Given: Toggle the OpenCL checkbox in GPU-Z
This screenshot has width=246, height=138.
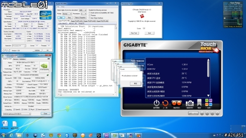Looking at the screenshot, I should tap(14, 110).
